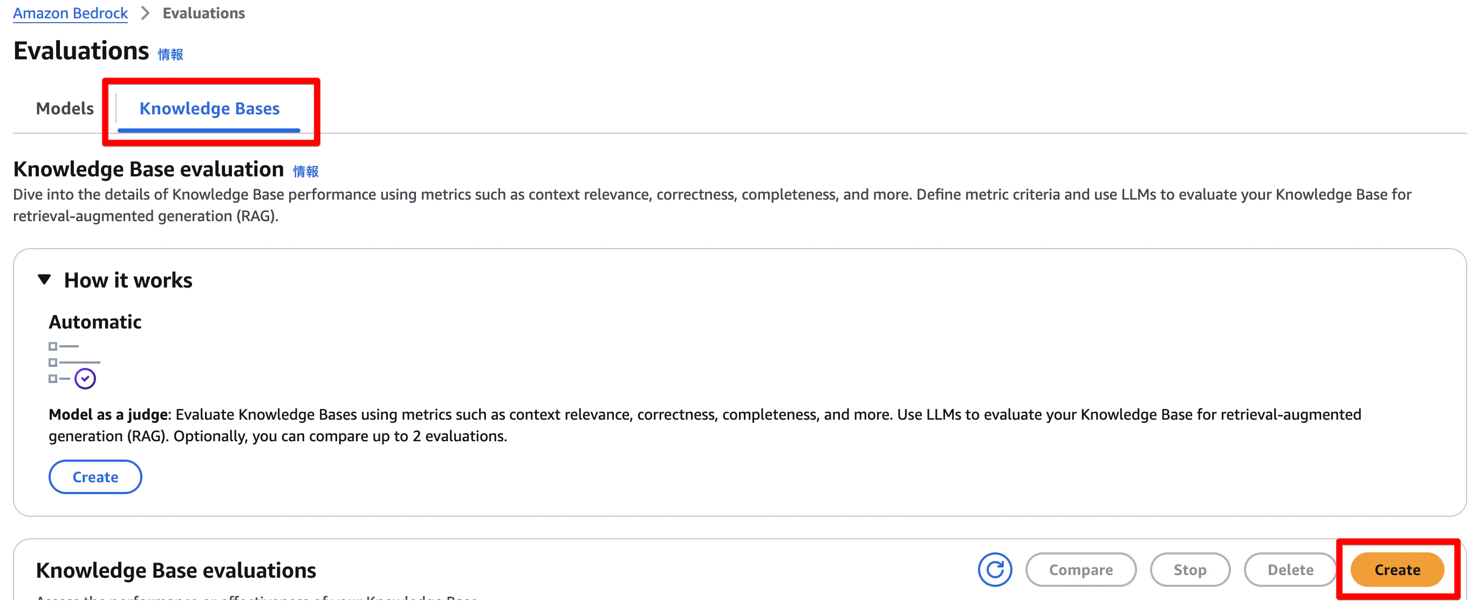This screenshot has width=1478, height=602.
Task: Open 情報 link beside Knowledge Base evaluation
Action: coord(306,172)
